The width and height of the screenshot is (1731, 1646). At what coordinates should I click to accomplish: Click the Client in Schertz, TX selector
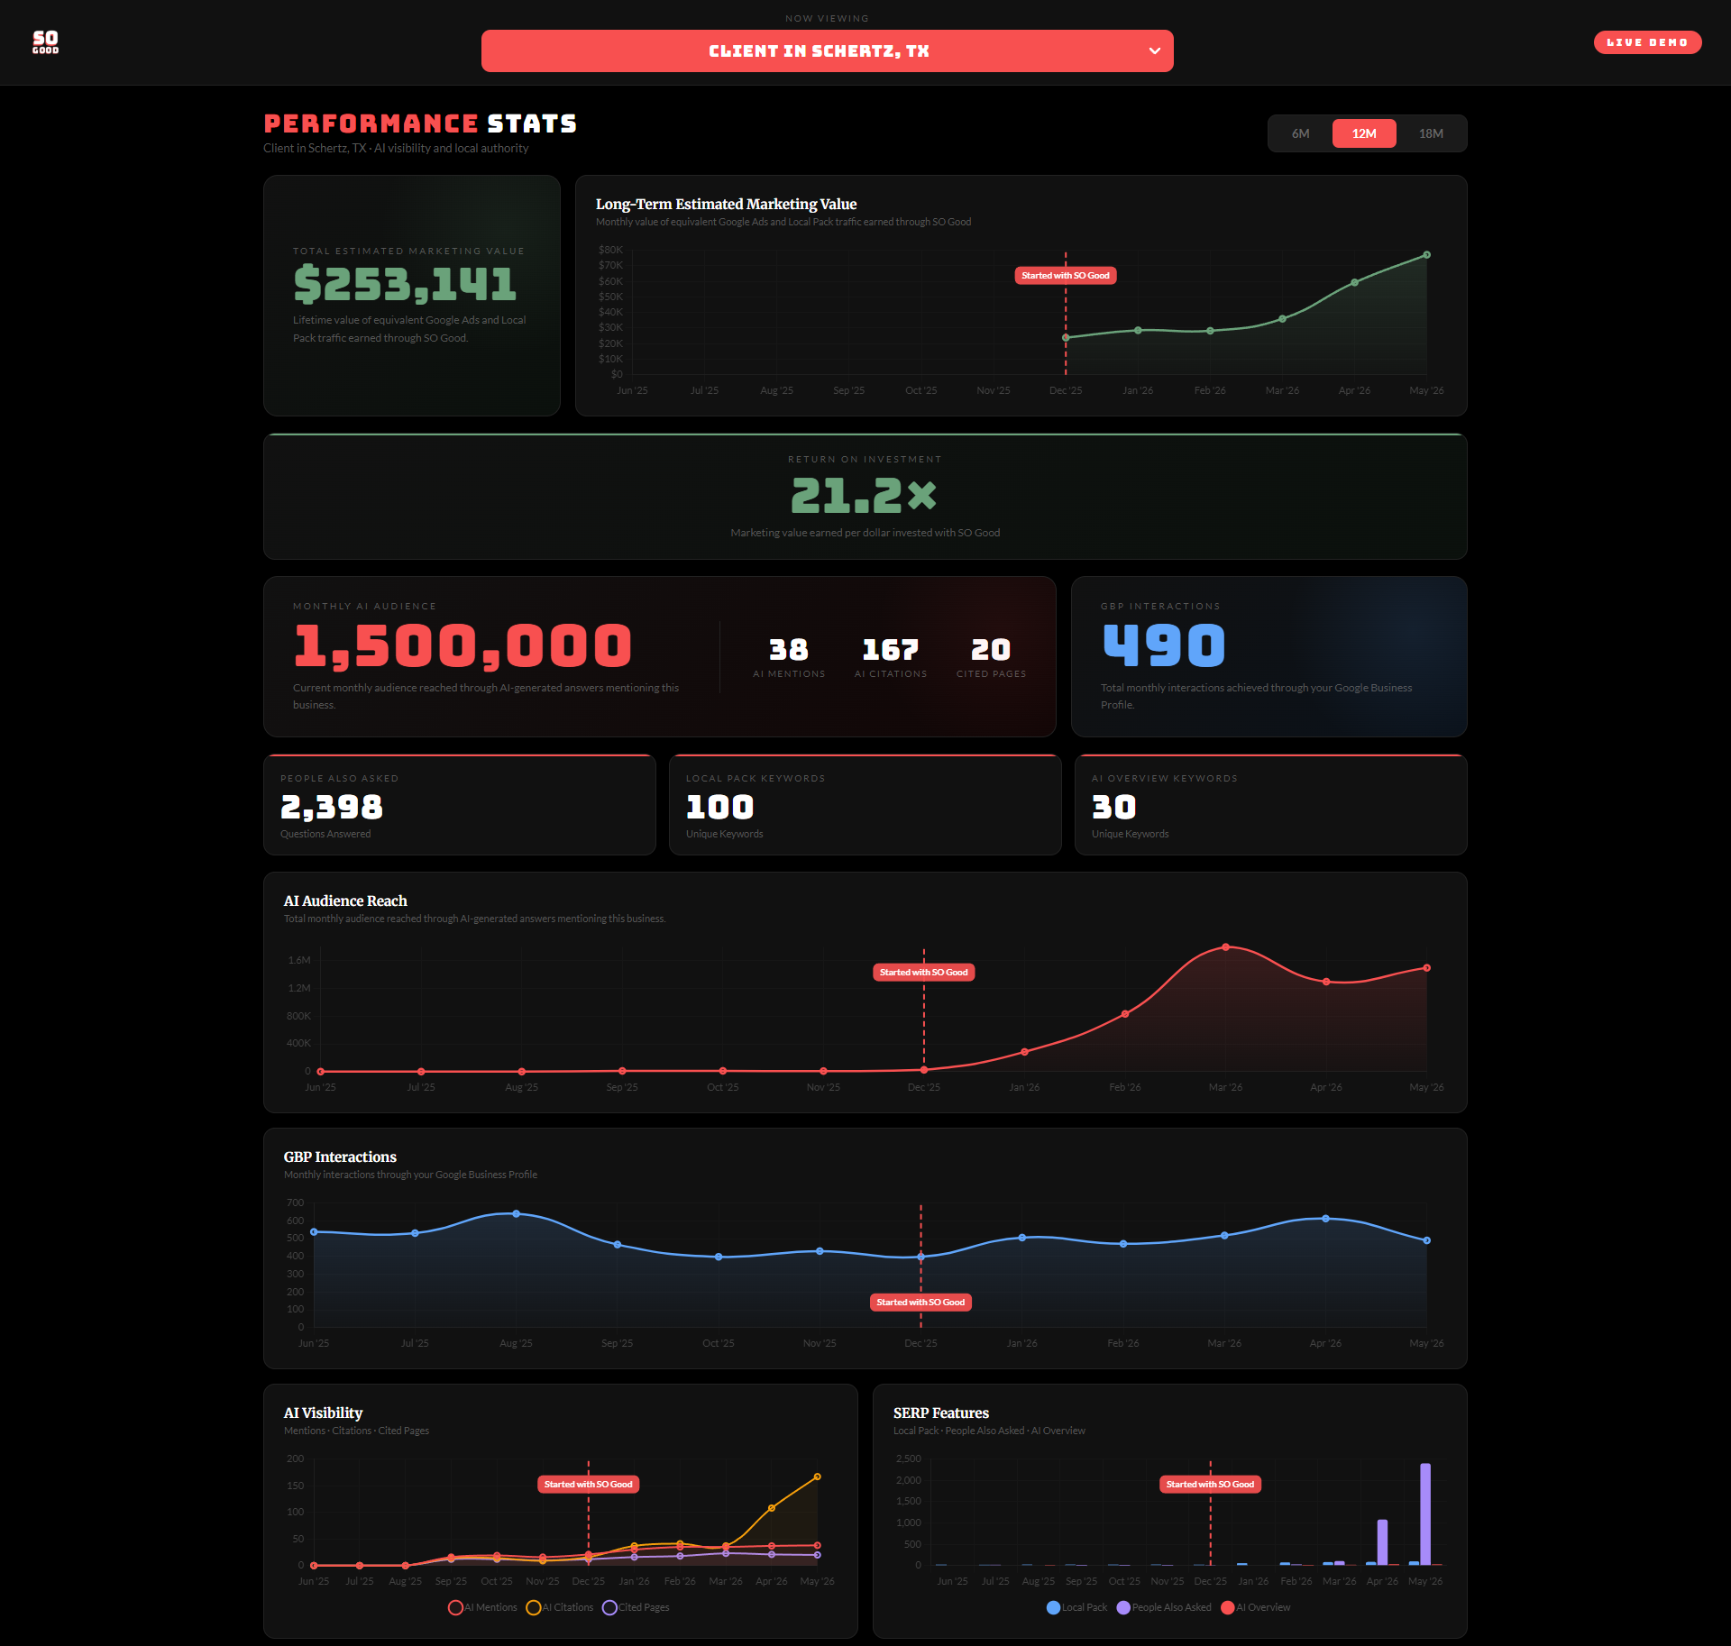click(827, 51)
